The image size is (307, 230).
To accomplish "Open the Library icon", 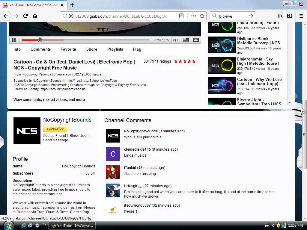I will (x=280, y=16).
